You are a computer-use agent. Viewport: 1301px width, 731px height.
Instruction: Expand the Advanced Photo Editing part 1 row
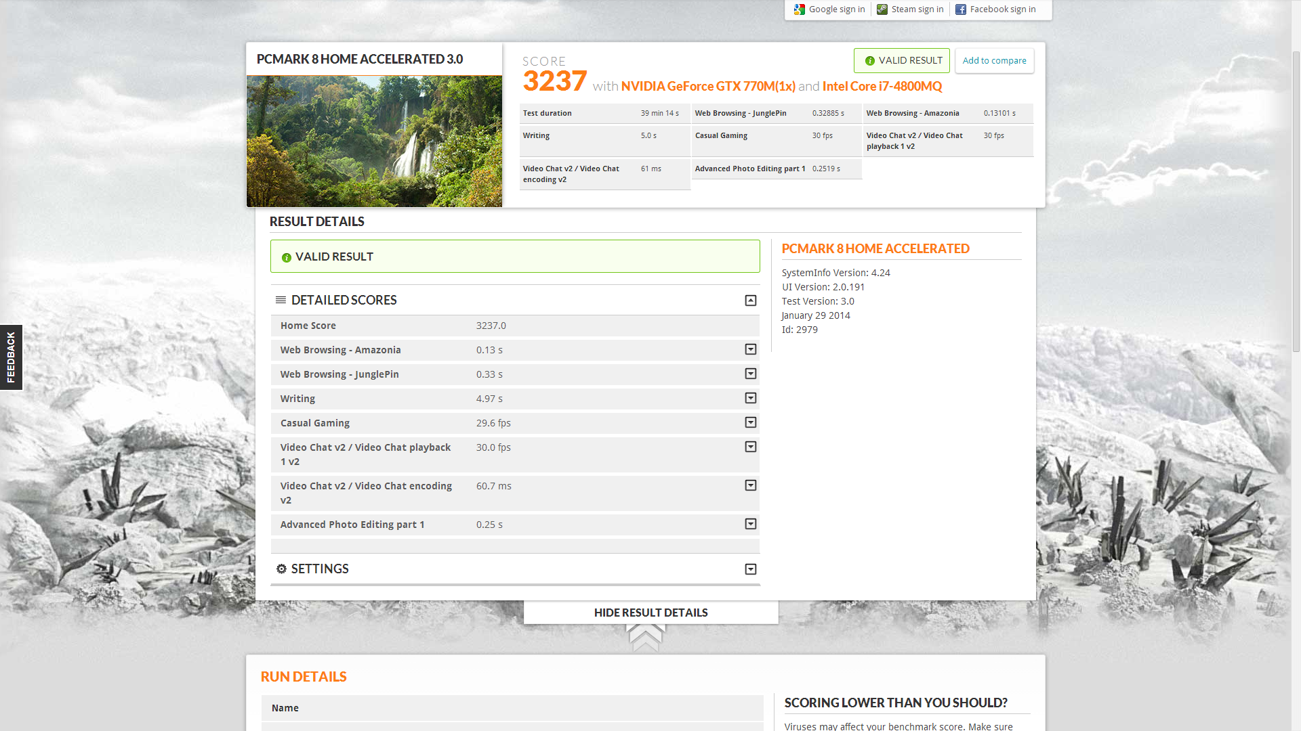(751, 524)
